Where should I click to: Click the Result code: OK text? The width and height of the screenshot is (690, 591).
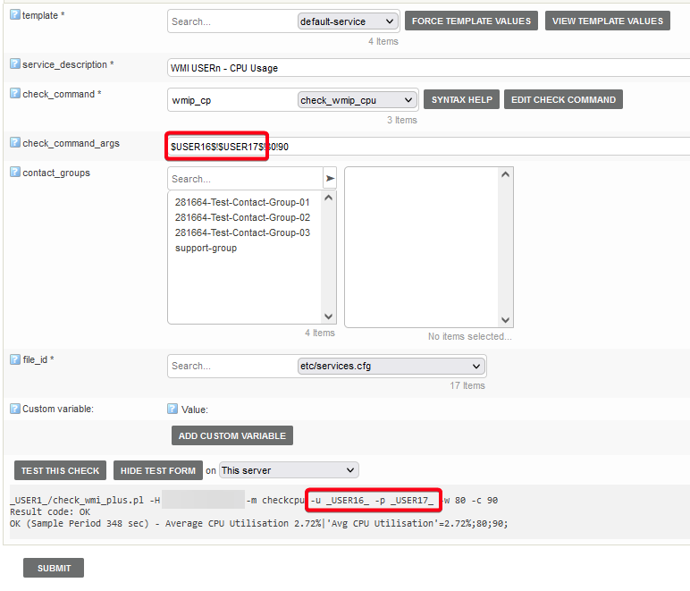coord(50,511)
